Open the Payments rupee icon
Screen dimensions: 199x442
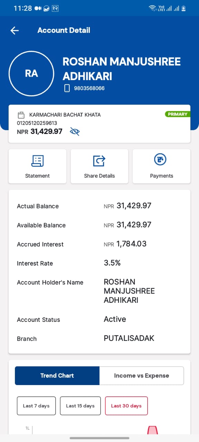160,160
